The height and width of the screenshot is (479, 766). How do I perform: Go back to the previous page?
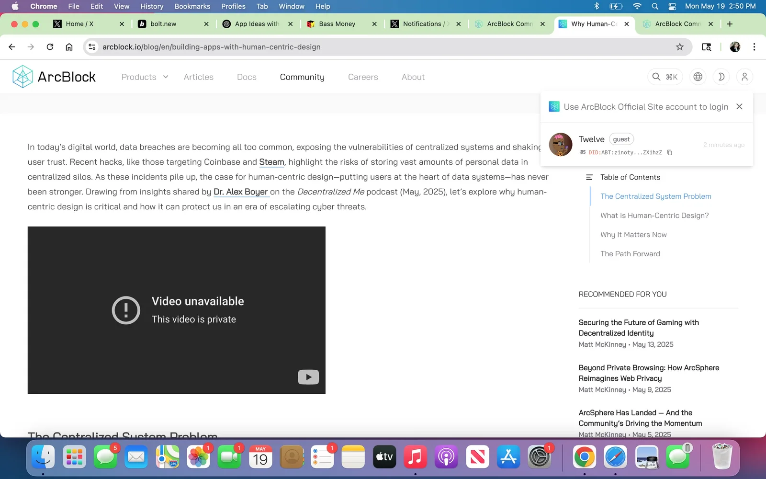(x=12, y=47)
